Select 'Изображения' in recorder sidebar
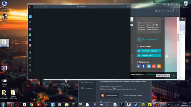The image size is (191, 107). tap(87, 82)
